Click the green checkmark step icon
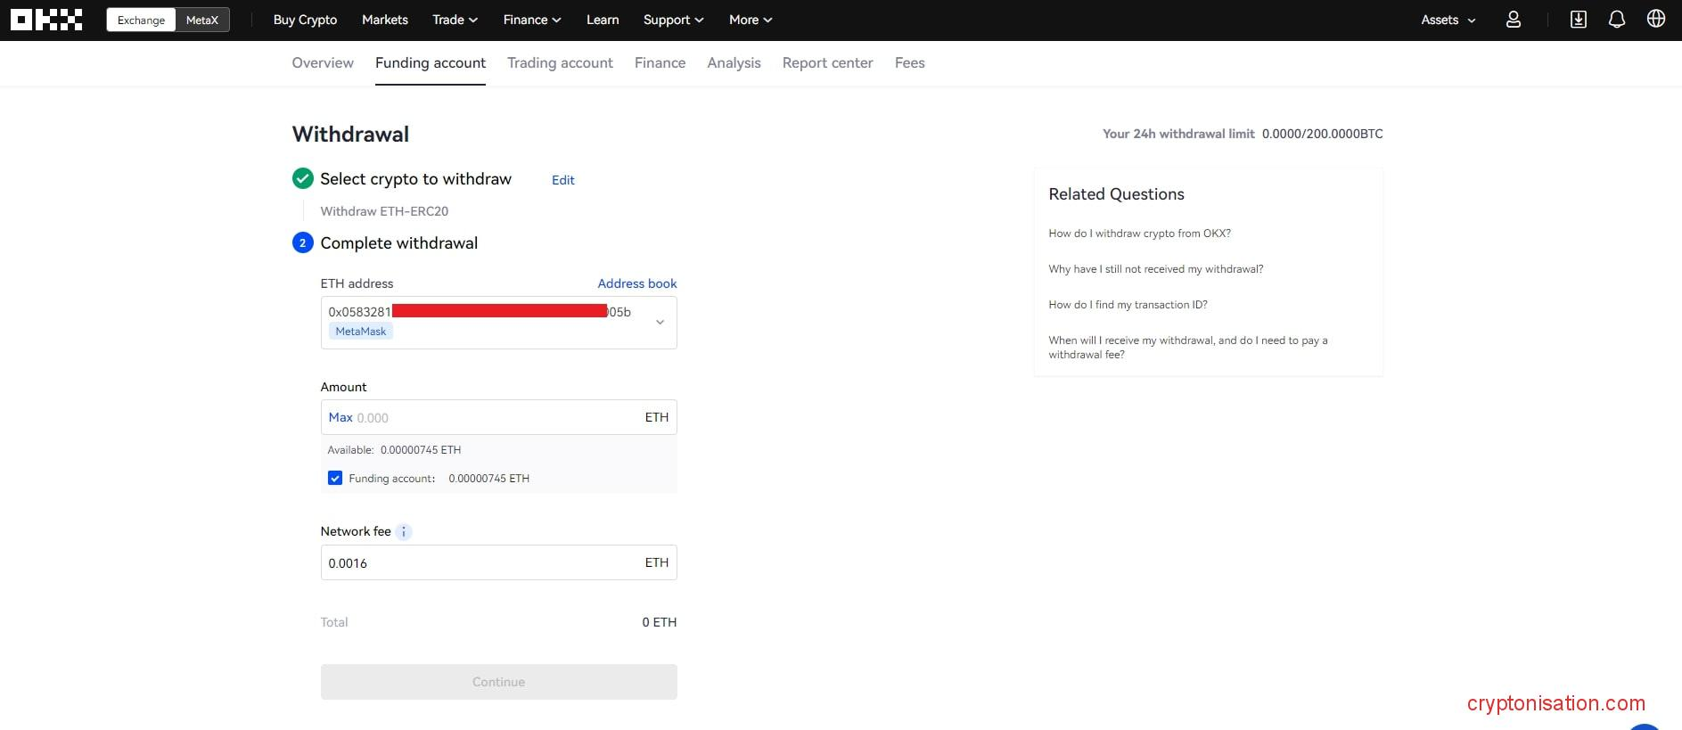The height and width of the screenshot is (730, 1682). pyautogui.click(x=302, y=179)
